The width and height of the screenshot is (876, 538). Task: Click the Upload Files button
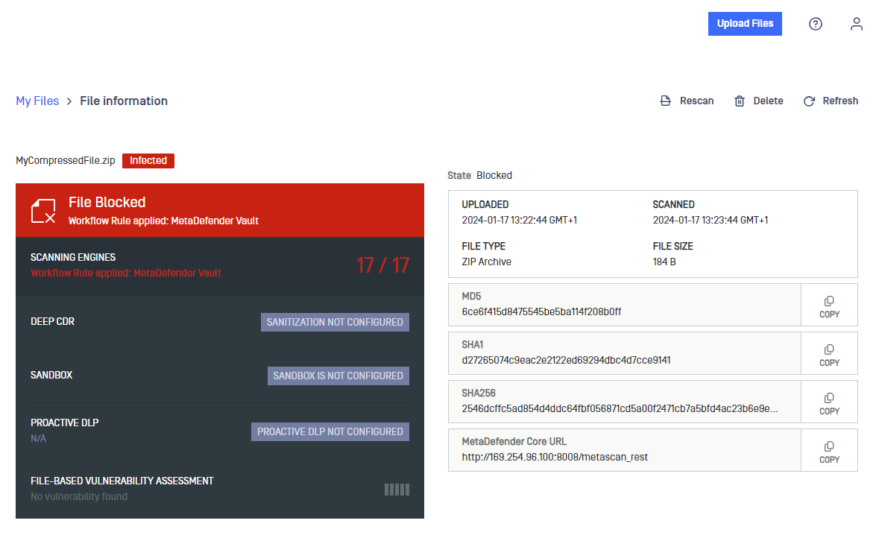(745, 23)
